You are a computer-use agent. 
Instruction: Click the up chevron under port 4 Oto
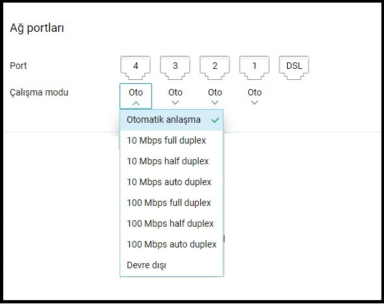pos(136,103)
